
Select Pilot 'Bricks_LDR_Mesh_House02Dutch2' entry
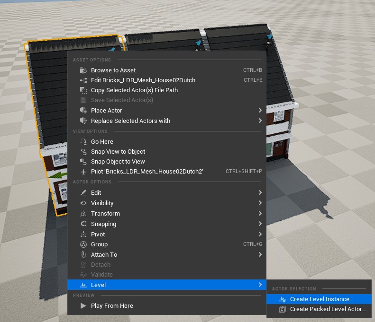point(147,171)
